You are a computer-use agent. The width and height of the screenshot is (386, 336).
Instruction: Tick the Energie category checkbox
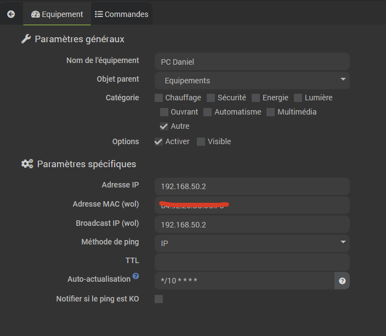(256, 98)
